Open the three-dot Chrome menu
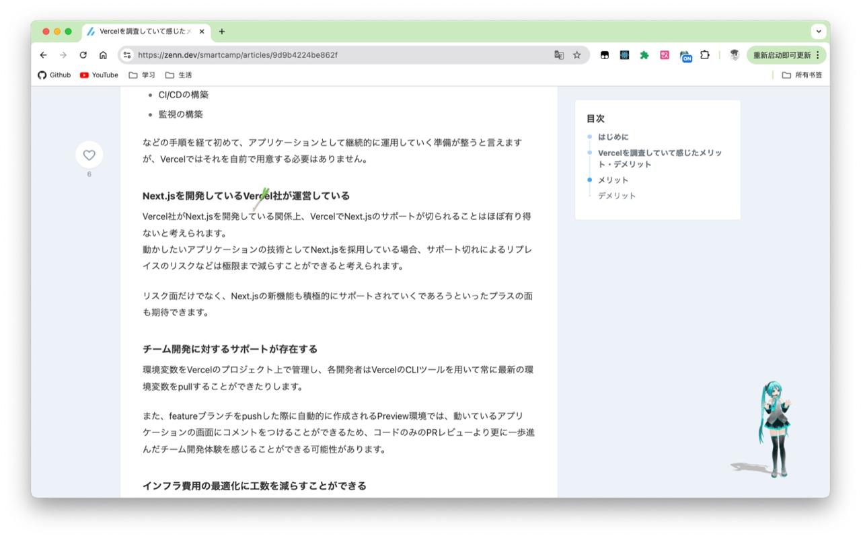This screenshot has height=538, width=861. click(x=817, y=55)
